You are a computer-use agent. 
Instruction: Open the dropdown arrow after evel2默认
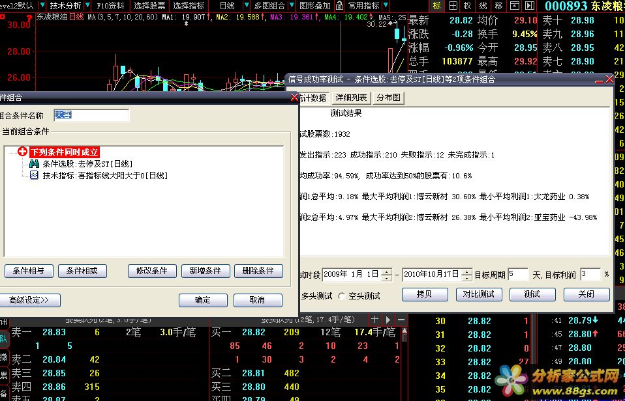tap(42, 6)
